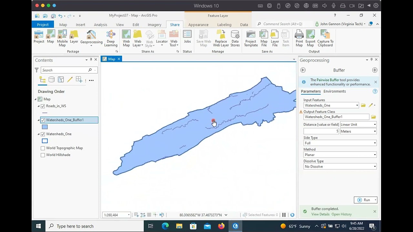This screenshot has height=232, width=413.
Task: Open the Method Planar dropdown
Action: [375, 155]
